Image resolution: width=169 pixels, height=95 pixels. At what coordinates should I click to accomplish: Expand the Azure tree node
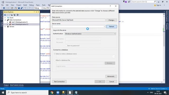click(x=5, y=18)
